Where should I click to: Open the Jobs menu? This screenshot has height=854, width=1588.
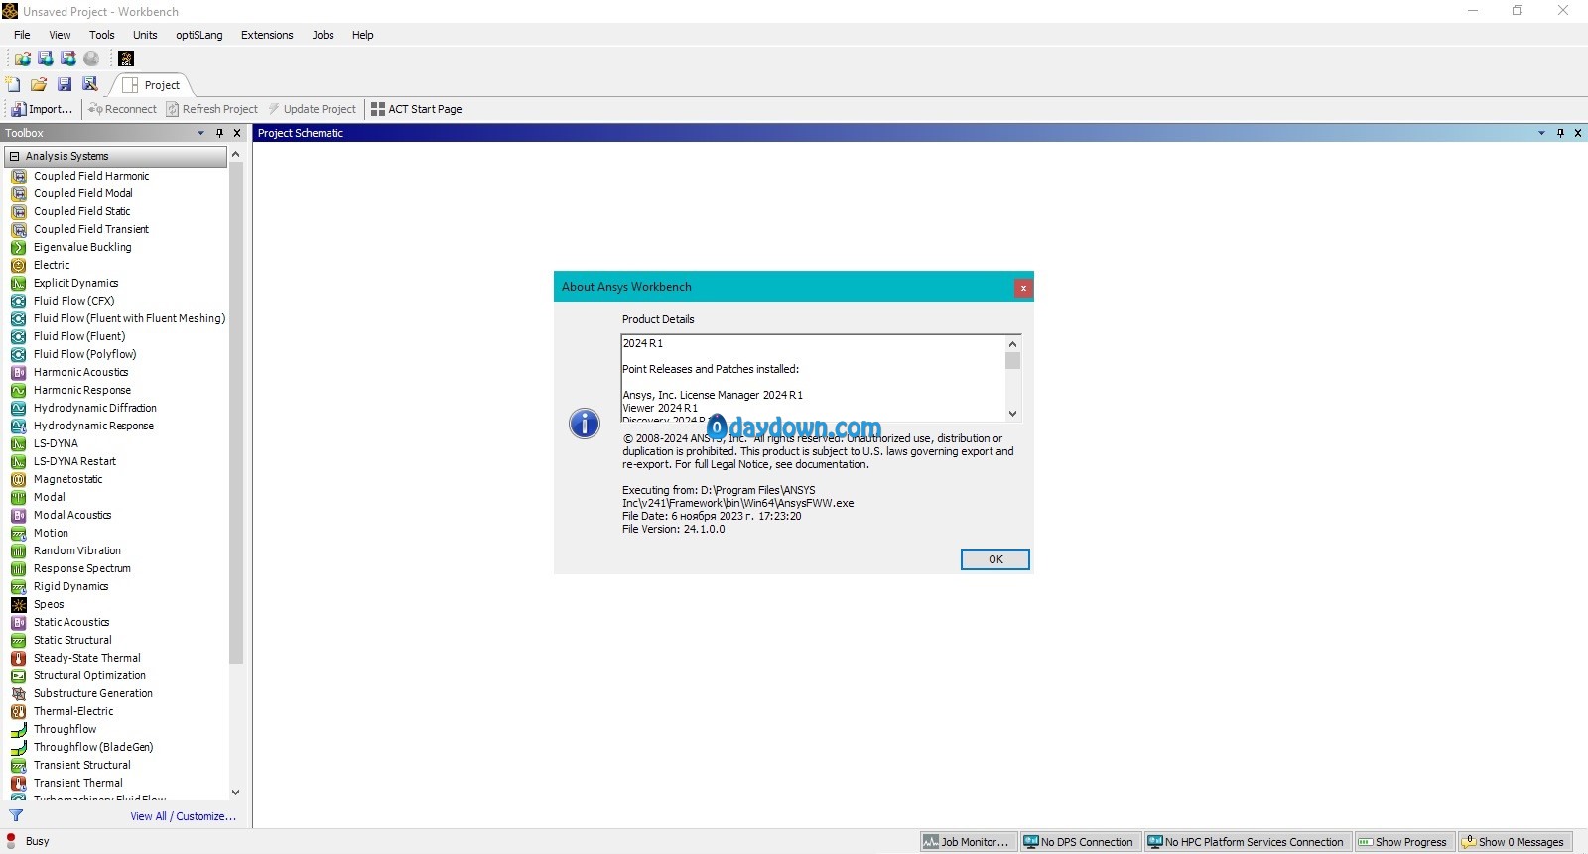point(323,35)
